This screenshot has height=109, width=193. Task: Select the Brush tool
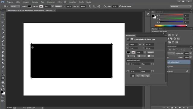click(3, 41)
